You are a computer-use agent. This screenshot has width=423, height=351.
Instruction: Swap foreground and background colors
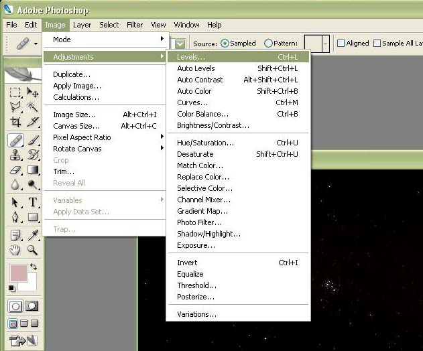(x=34, y=267)
